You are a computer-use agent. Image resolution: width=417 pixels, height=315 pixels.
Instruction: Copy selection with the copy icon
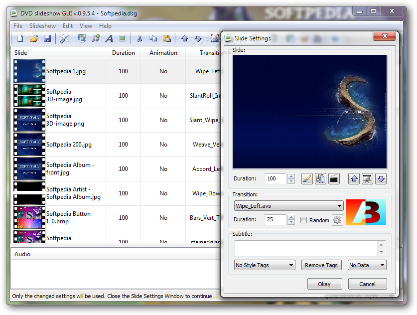[153, 38]
